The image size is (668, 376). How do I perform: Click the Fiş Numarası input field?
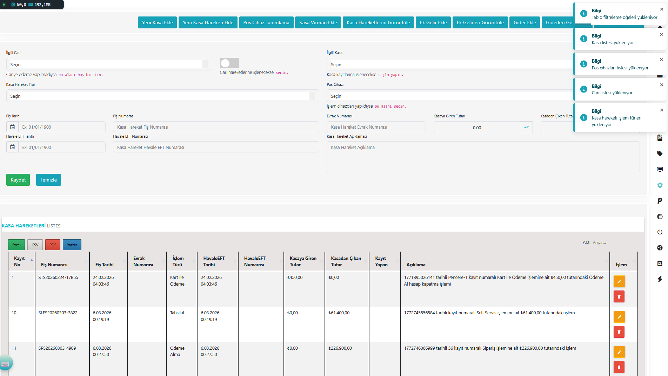(x=216, y=127)
